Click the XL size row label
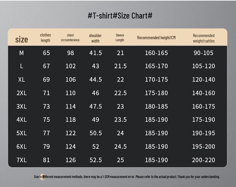236x187 pixels. [x=22, y=80]
